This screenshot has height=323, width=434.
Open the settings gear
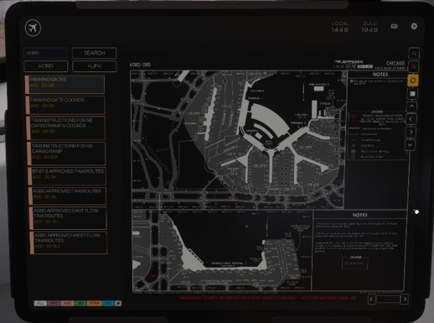click(414, 26)
